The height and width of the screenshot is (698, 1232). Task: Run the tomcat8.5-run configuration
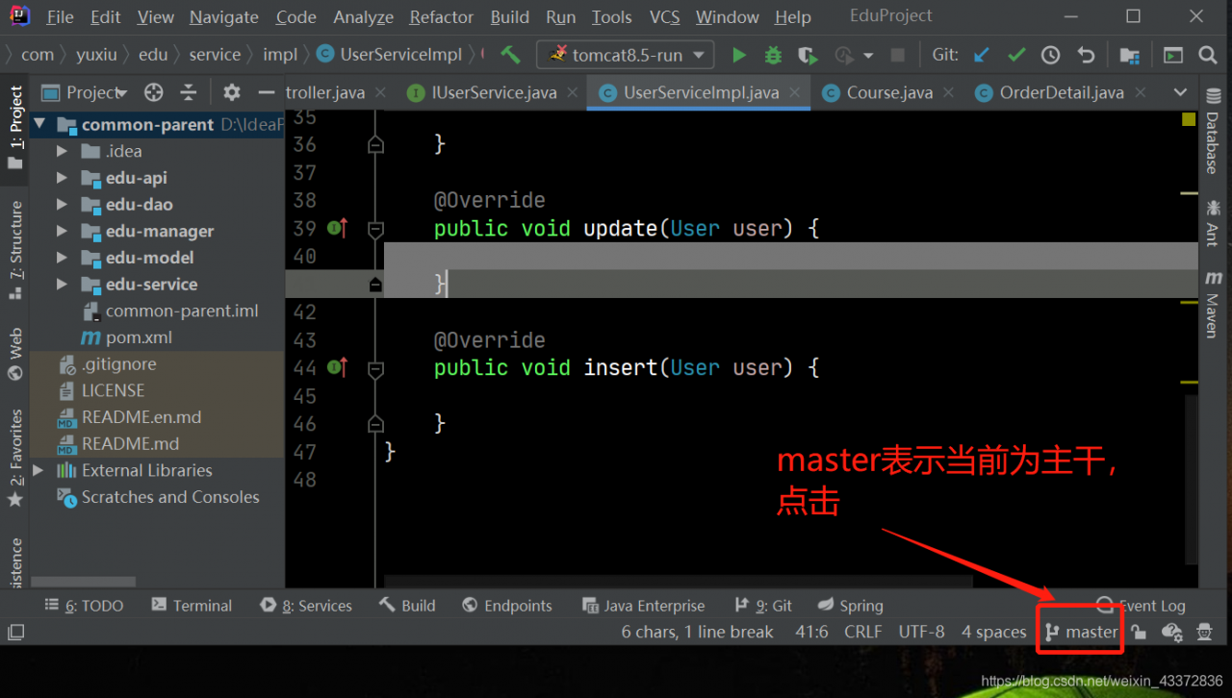click(738, 55)
